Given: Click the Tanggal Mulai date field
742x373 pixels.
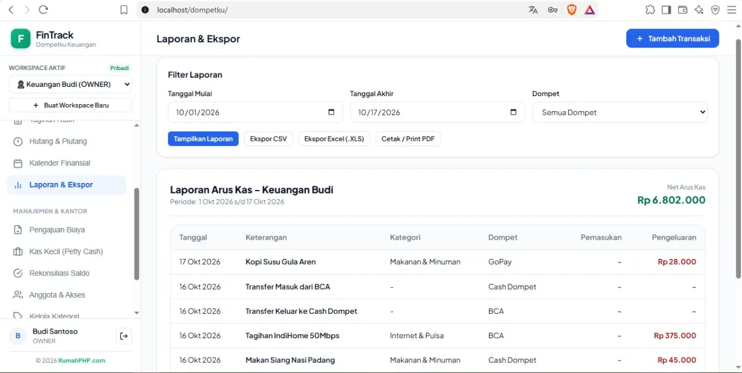Looking at the screenshot, I should [256, 112].
